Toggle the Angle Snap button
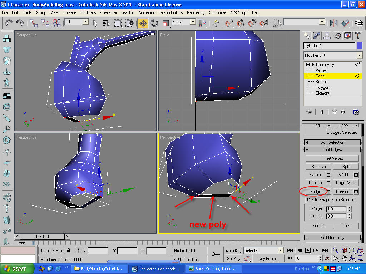 coord(241,23)
